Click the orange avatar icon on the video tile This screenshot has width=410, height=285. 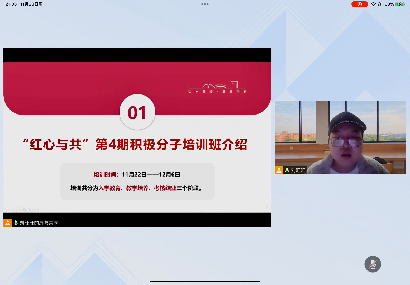279,170
